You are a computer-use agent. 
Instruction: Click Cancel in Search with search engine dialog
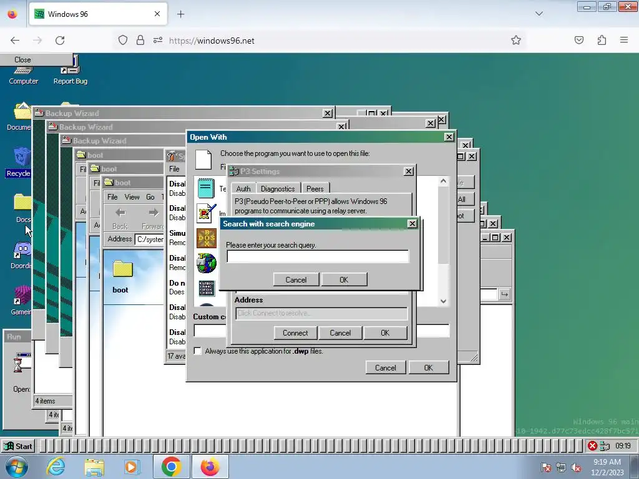click(x=296, y=280)
